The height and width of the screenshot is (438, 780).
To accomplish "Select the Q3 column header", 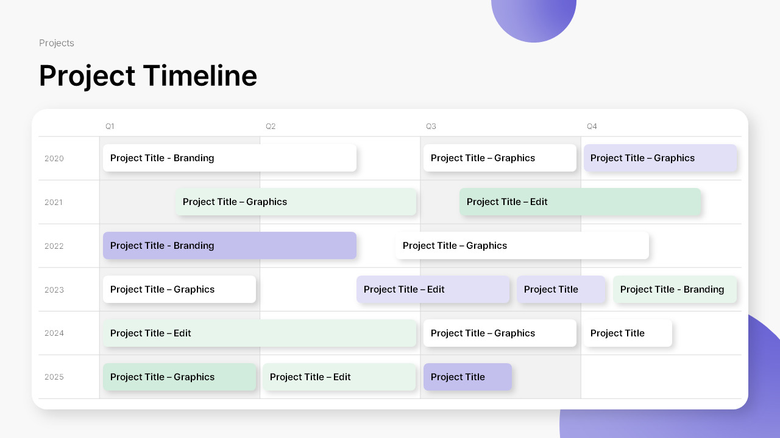I will click(431, 127).
